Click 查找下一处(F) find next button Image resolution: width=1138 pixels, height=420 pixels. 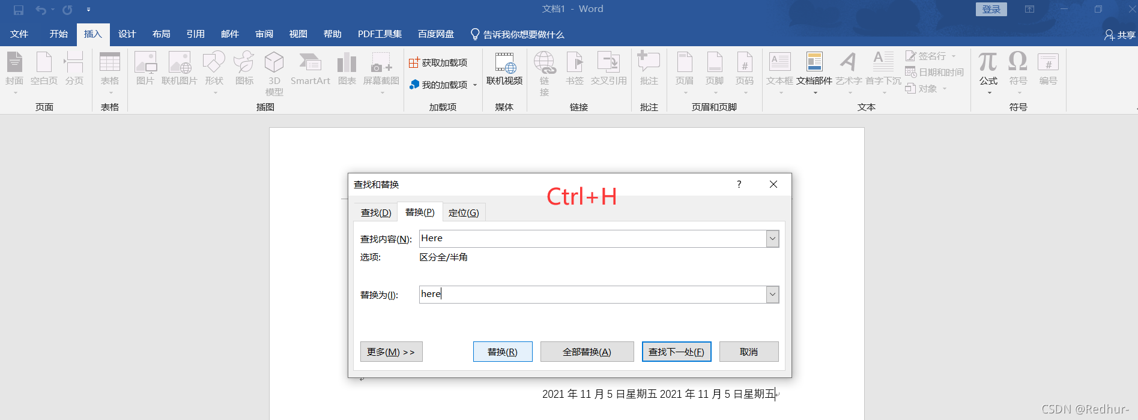[x=677, y=352]
